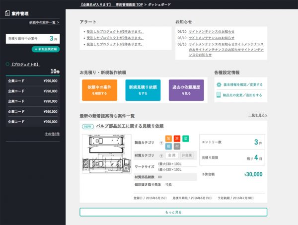Click the purple 過去の依頼履歴 tile
Screen dimensions: 298x225
click(186, 90)
